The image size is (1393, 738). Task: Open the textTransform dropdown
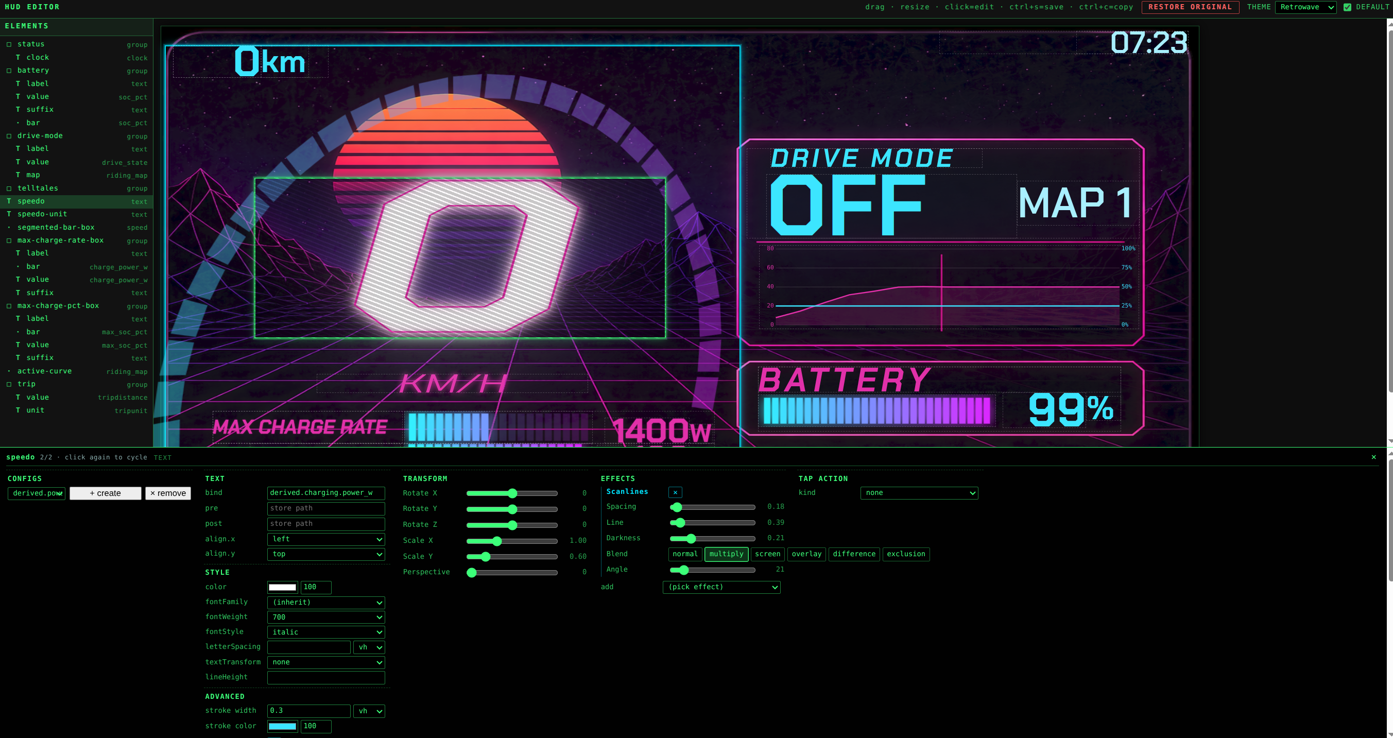click(326, 662)
